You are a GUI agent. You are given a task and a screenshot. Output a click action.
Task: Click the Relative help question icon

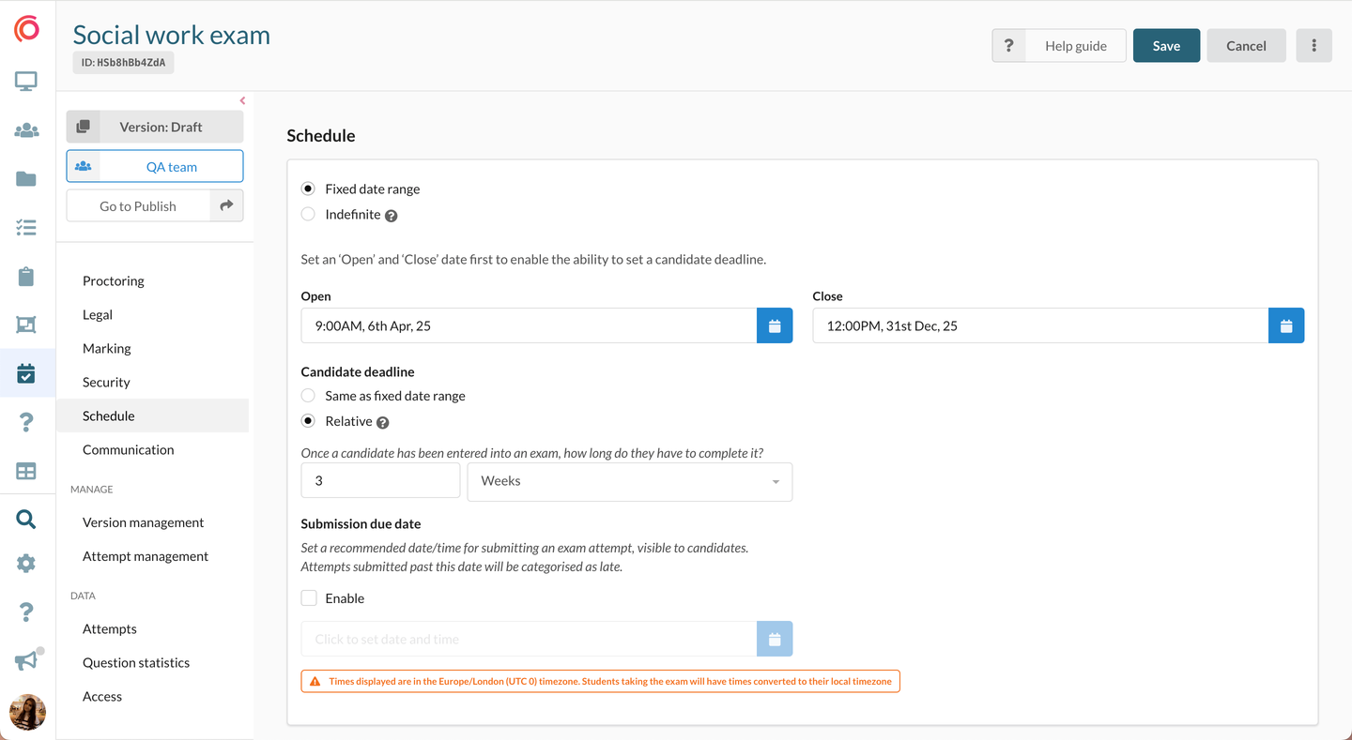[x=383, y=423]
